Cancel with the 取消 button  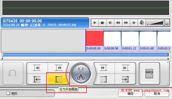click(x=157, y=93)
